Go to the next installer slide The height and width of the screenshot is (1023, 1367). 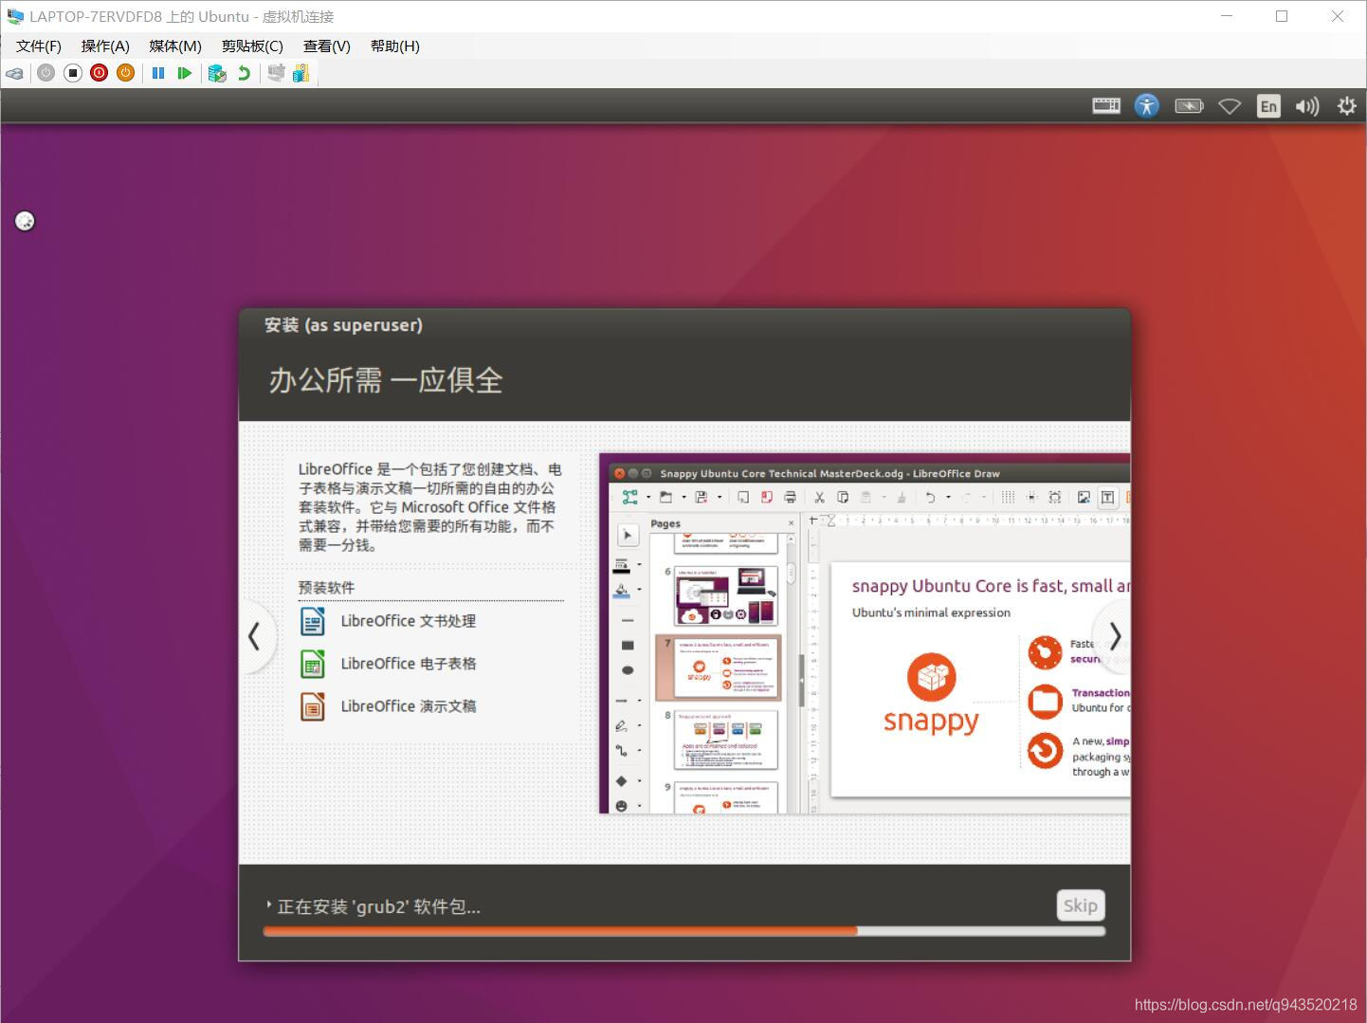(1115, 636)
